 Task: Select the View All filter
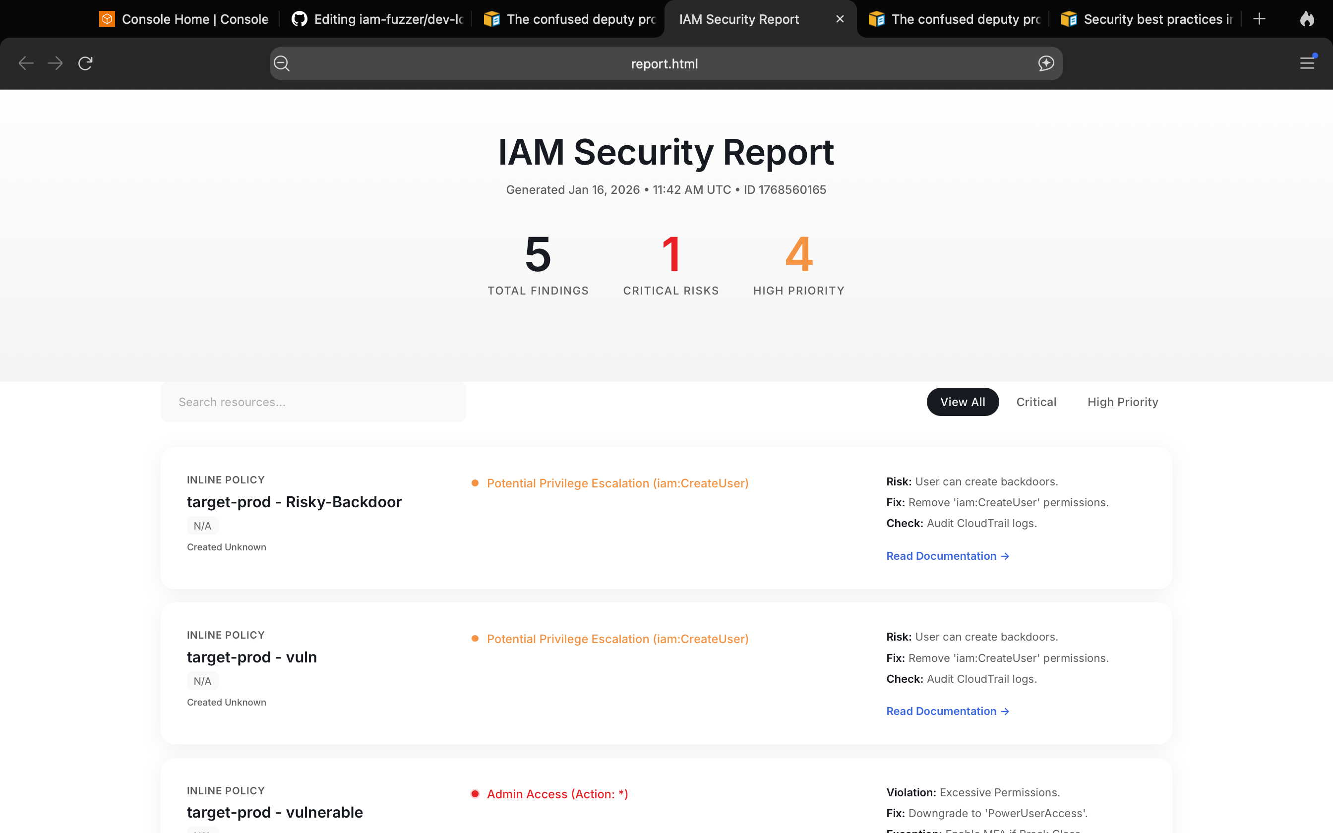pyautogui.click(x=962, y=402)
